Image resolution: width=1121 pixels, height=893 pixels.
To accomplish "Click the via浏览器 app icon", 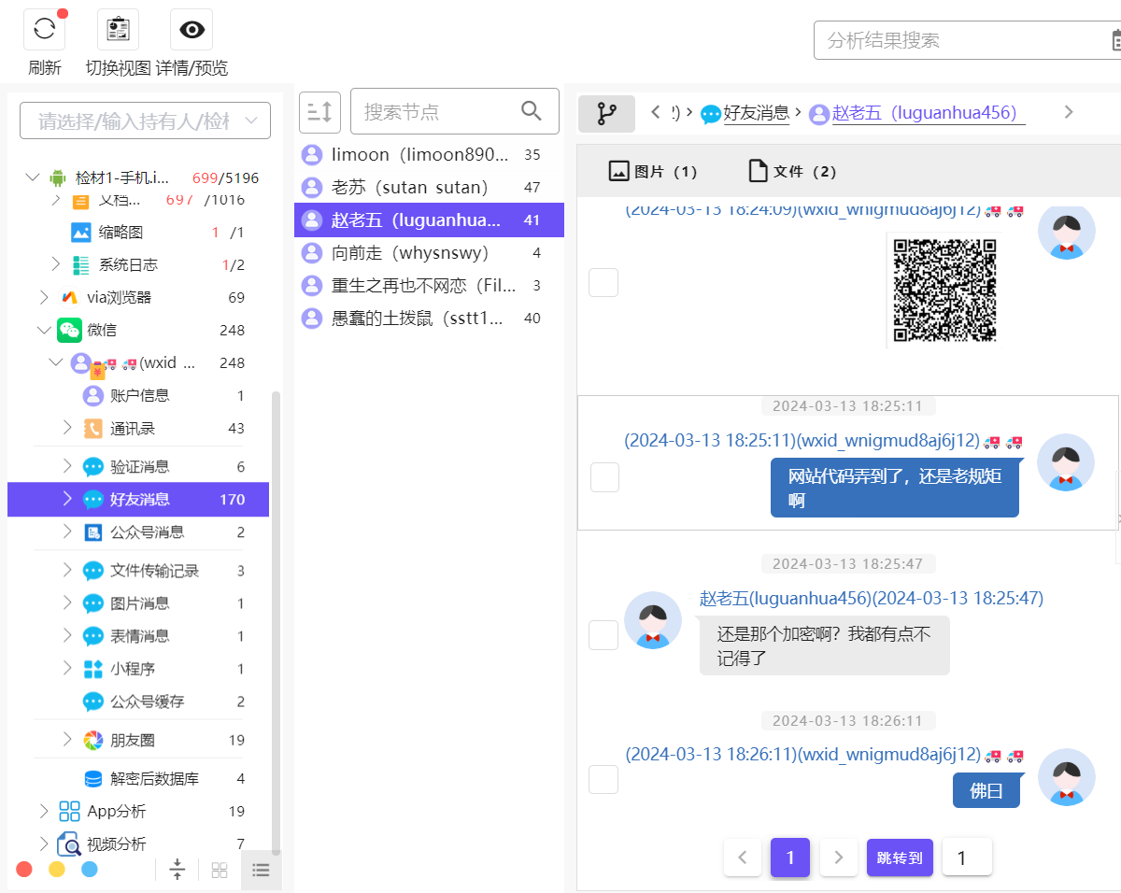I will pyautogui.click(x=70, y=297).
